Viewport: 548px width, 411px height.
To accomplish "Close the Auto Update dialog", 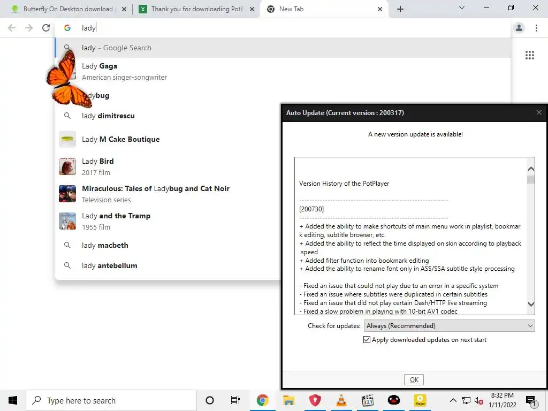I will point(539,112).
